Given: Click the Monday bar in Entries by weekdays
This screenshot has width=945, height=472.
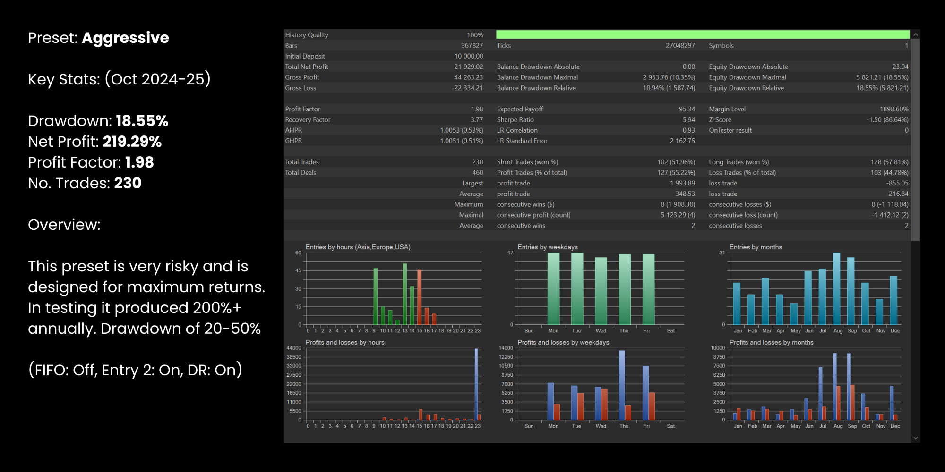Looking at the screenshot, I should pyautogui.click(x=553, y=289).
